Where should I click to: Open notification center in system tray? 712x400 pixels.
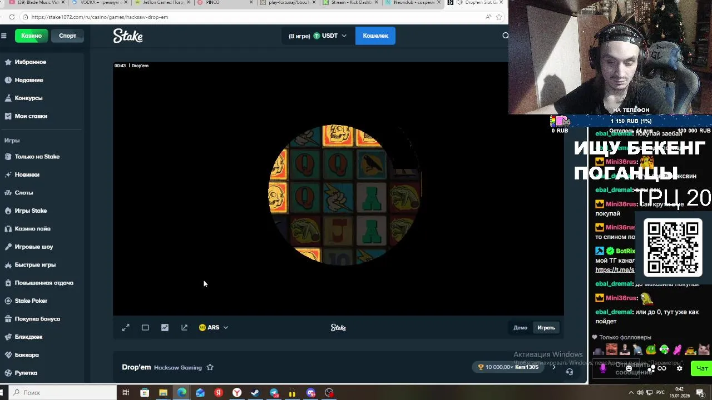700,393
